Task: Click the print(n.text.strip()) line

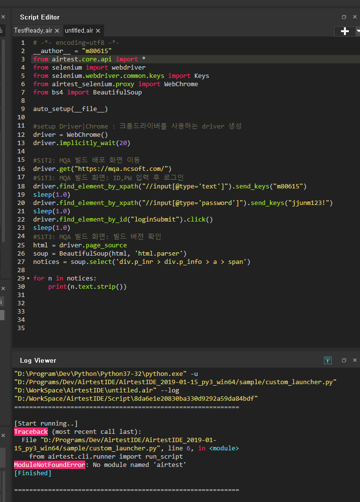Action: 87,287
